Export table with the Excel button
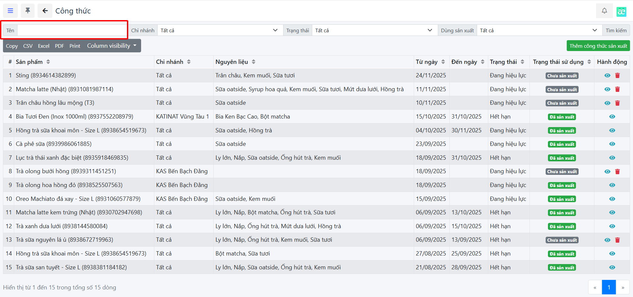Screen dimensions: 633x297 click(44, 46)
